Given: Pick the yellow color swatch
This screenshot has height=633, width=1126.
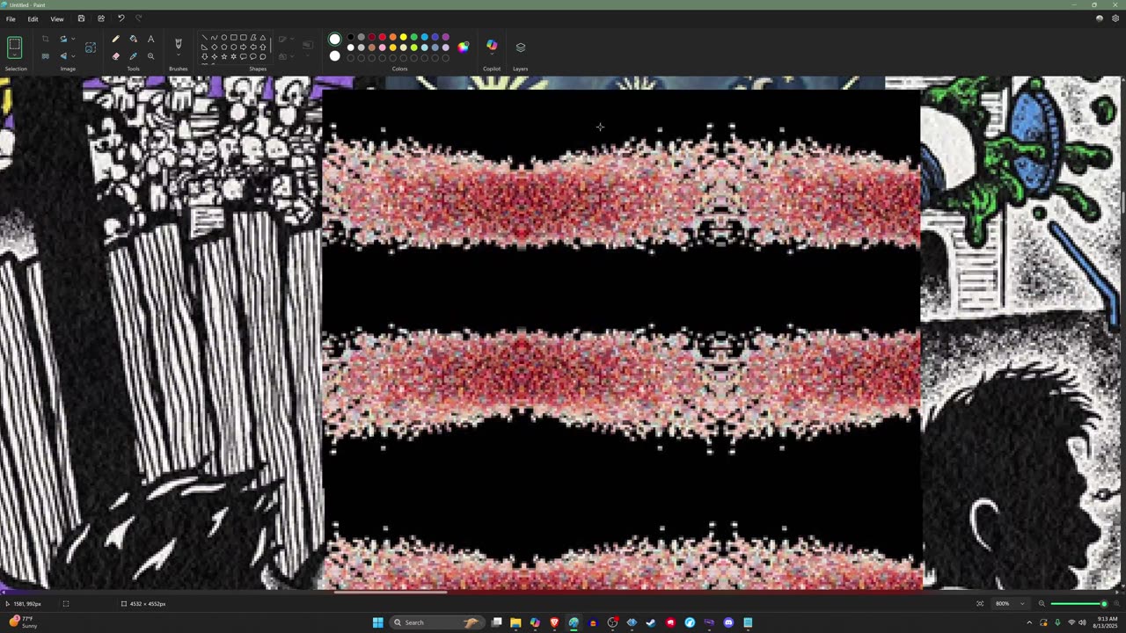Looking at the screenshot, I should pyautogui.click(x=404, y=38).
